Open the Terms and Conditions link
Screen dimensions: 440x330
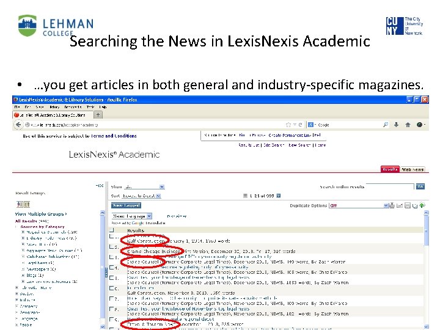click(x=114, y=136)
